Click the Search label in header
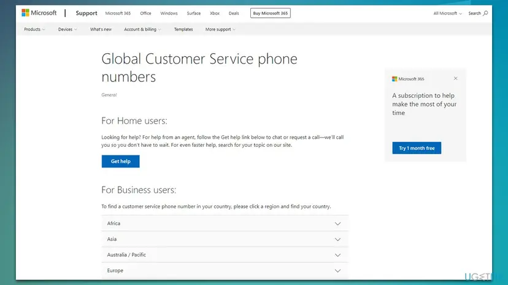508x285 pixels. point(474,13)
